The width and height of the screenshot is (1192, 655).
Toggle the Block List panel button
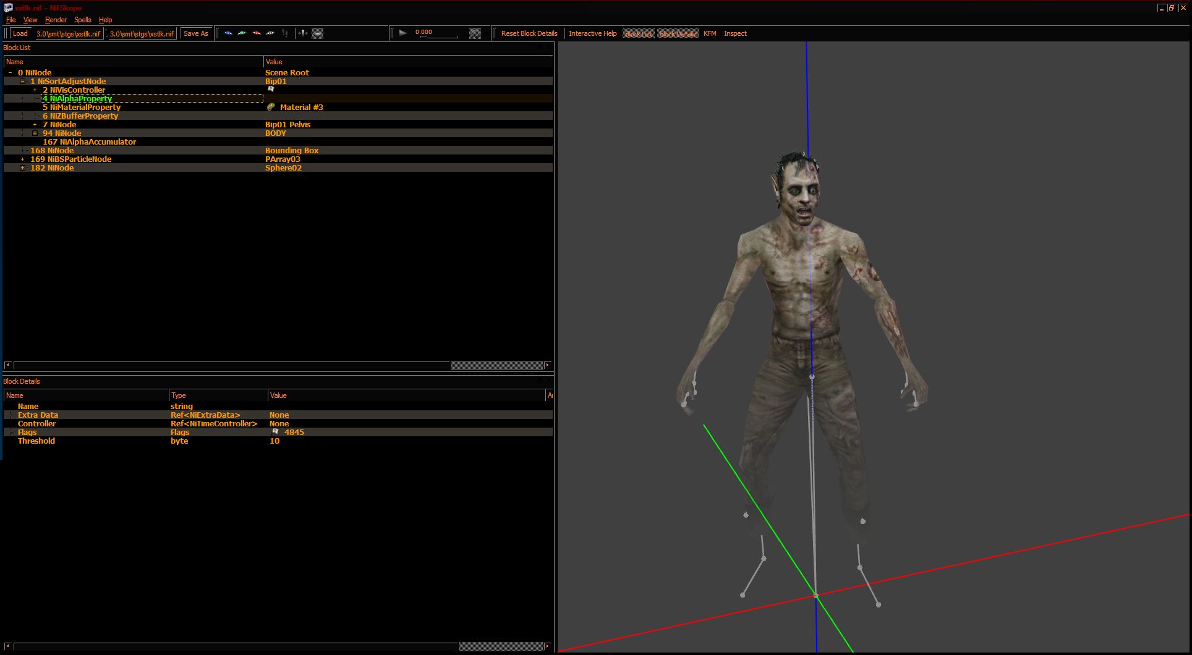pos(638,33)
